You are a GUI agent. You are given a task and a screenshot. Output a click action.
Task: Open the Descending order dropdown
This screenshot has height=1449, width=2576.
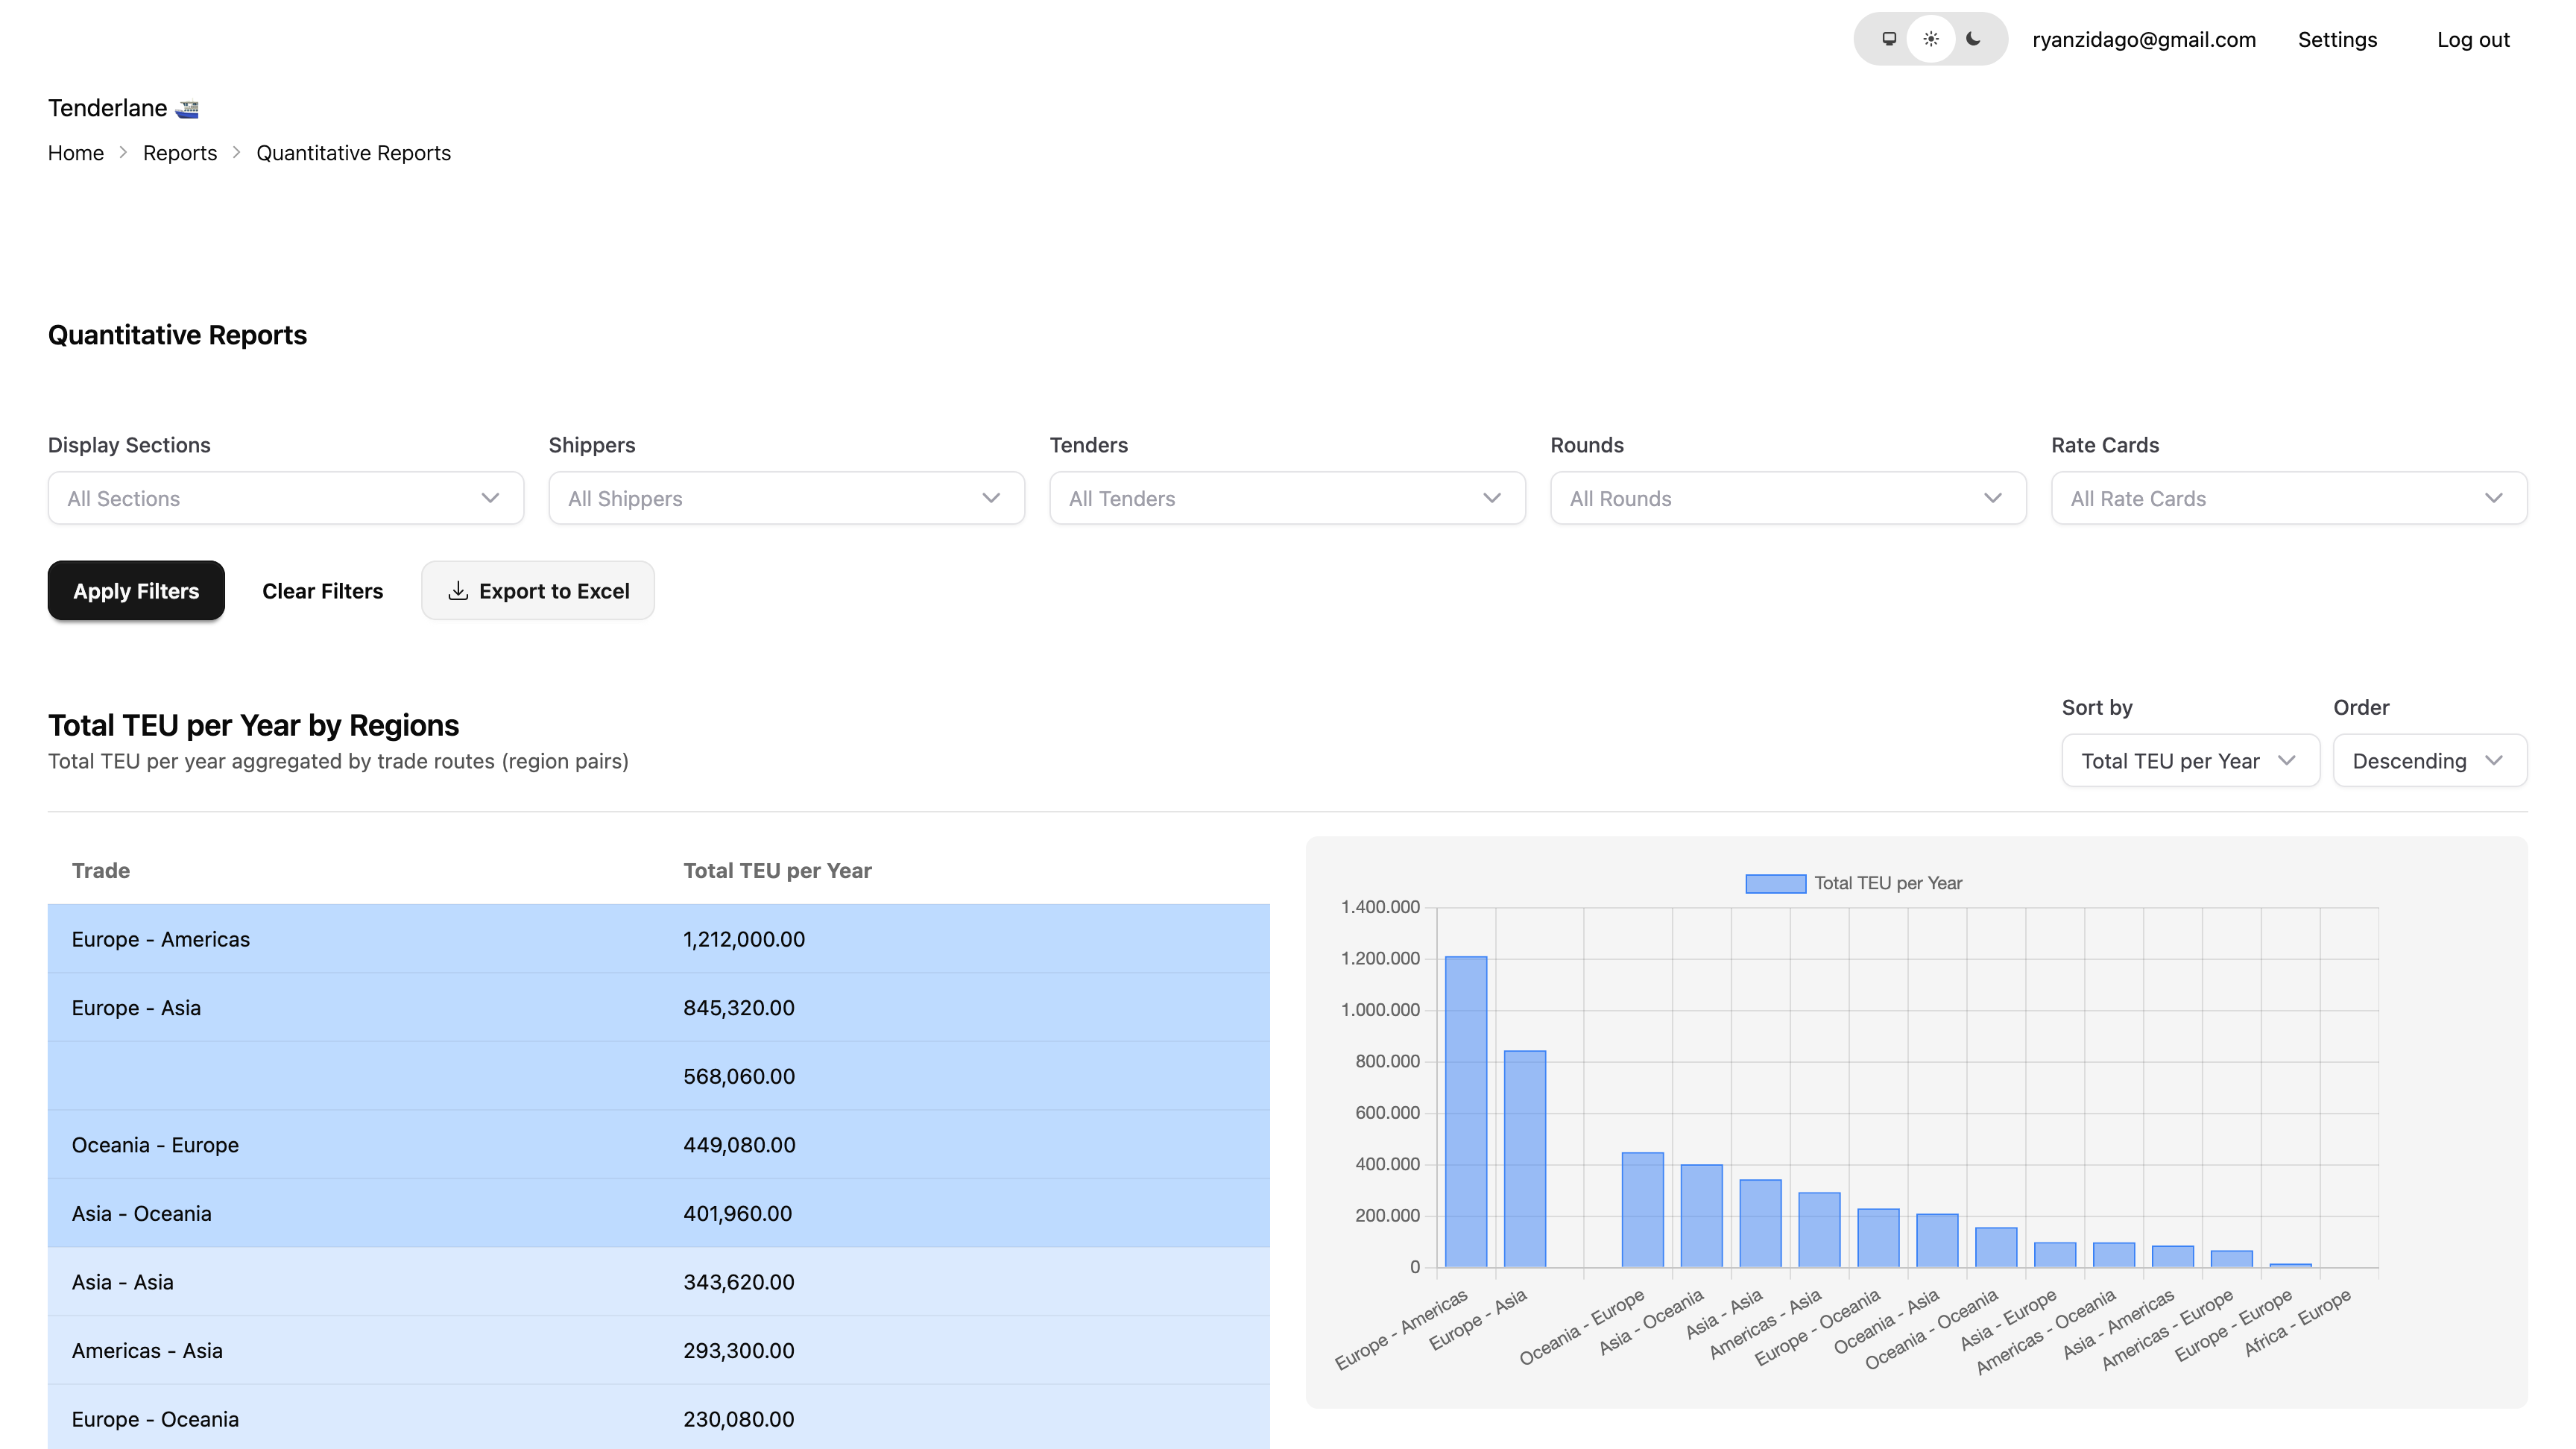pyautogui.click(x=2429, y=760)
